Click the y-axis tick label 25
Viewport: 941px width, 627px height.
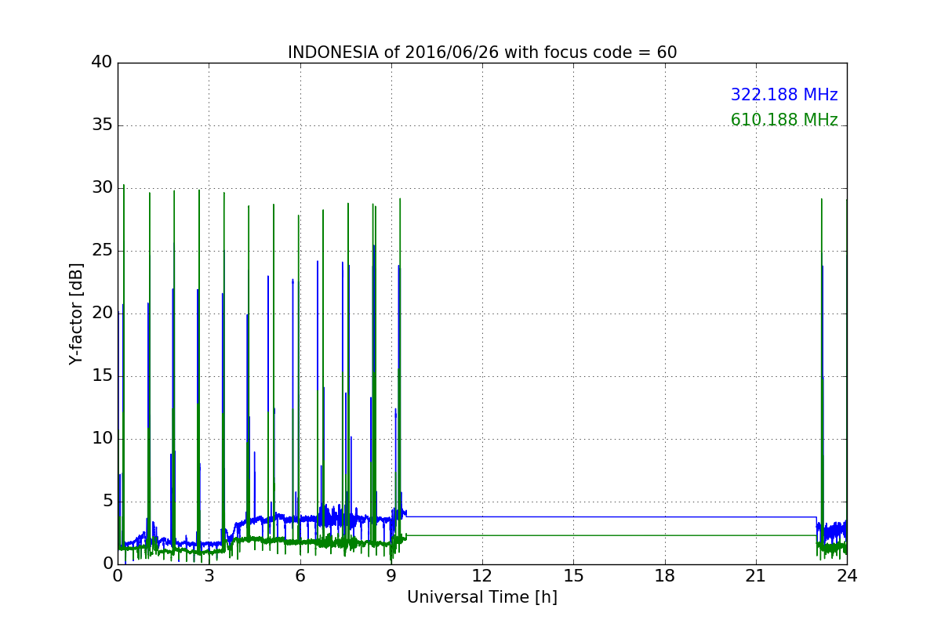[102, 251]
